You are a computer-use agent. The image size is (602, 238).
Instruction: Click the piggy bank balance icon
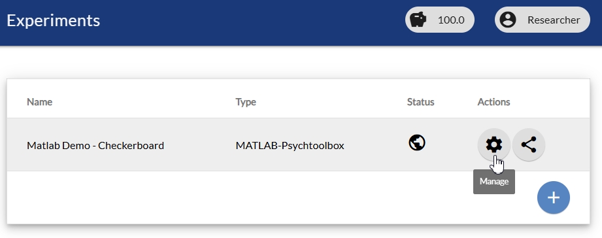coord(418,20)
